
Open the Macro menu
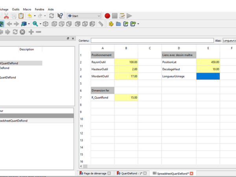click(27, 9)
